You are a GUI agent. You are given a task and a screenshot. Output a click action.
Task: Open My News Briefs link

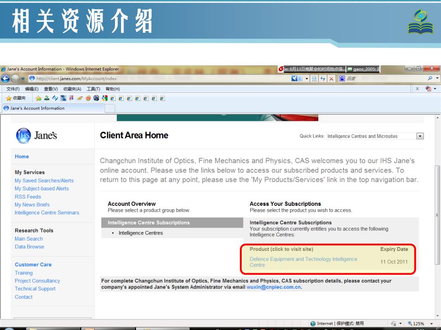32,205
